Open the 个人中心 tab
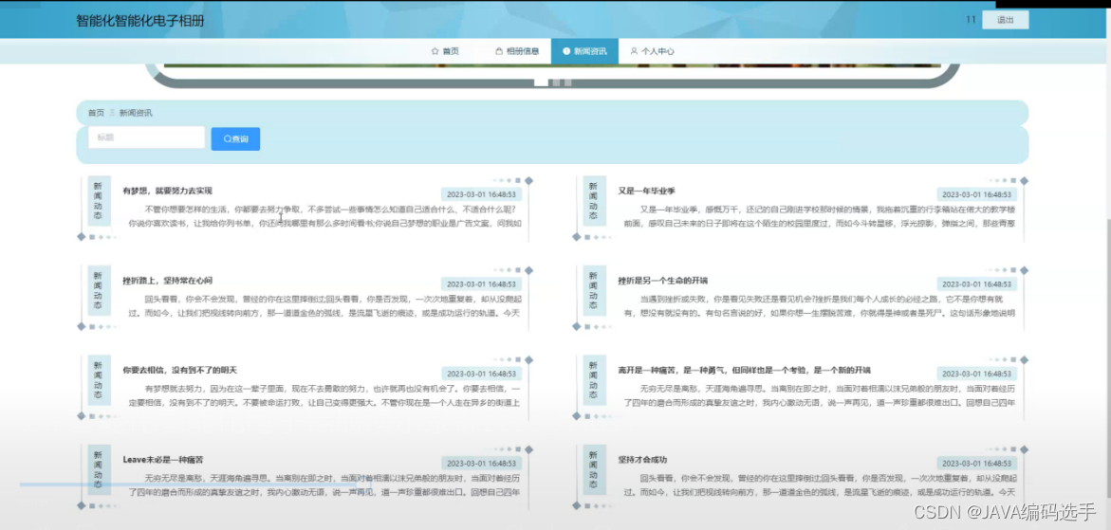 (652, 51)
